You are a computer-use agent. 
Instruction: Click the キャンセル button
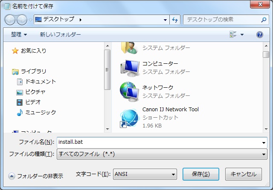243,174
